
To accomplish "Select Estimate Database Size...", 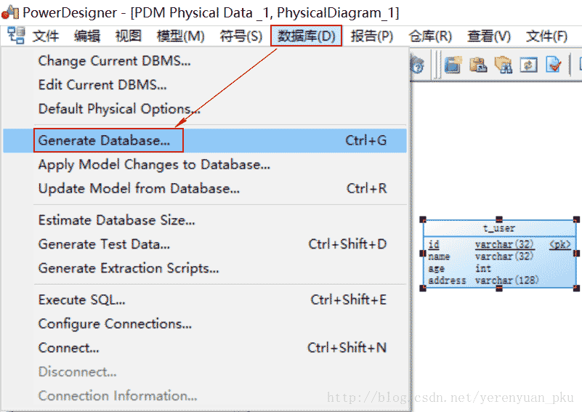I will coord(205,220).
